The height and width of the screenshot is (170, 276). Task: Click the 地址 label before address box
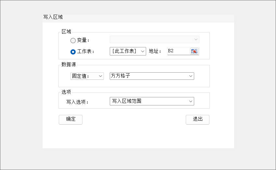click(x=155, y=51)
